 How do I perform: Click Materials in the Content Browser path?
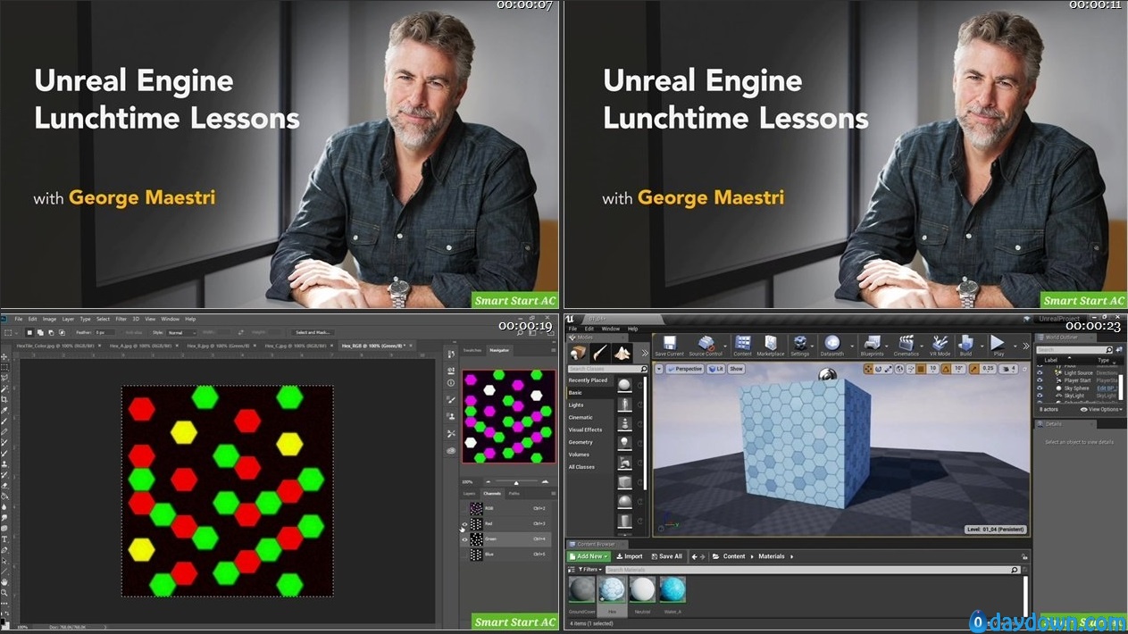click(772, 556)
